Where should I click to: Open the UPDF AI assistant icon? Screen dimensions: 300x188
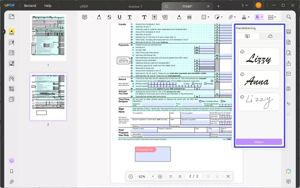click(288, 171)
